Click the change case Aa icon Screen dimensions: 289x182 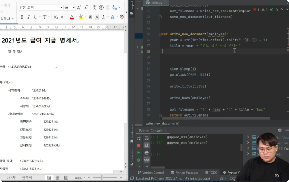114,8
